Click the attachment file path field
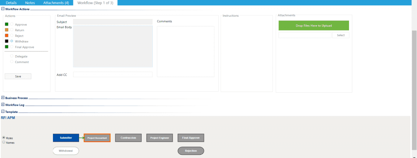The image size is (417, 158). point(305,35)
